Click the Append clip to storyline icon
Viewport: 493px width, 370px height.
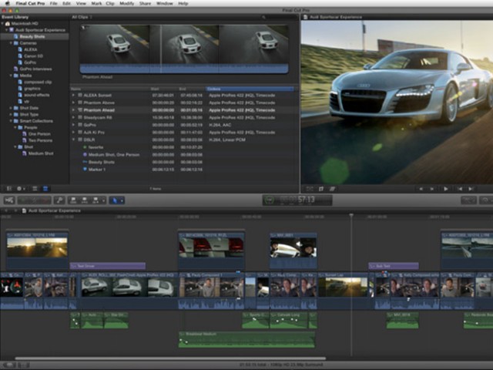96,200
